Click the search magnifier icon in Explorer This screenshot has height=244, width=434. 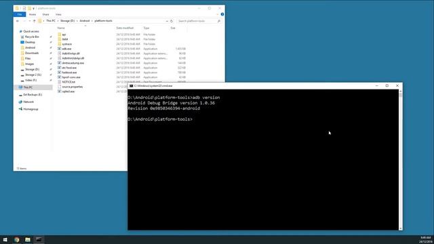click(x=219, y=21)
